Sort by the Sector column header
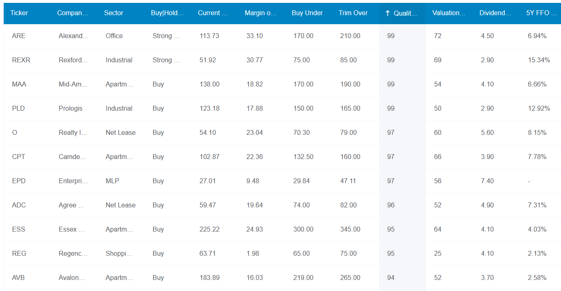 tap(114, 13)
